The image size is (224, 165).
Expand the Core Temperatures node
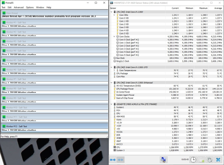tap(115, 70)
